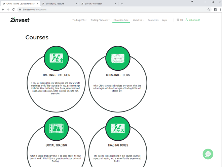Switch to the 2invest Webtrader tab
The image size is (222, 167).
coord(99,4)
